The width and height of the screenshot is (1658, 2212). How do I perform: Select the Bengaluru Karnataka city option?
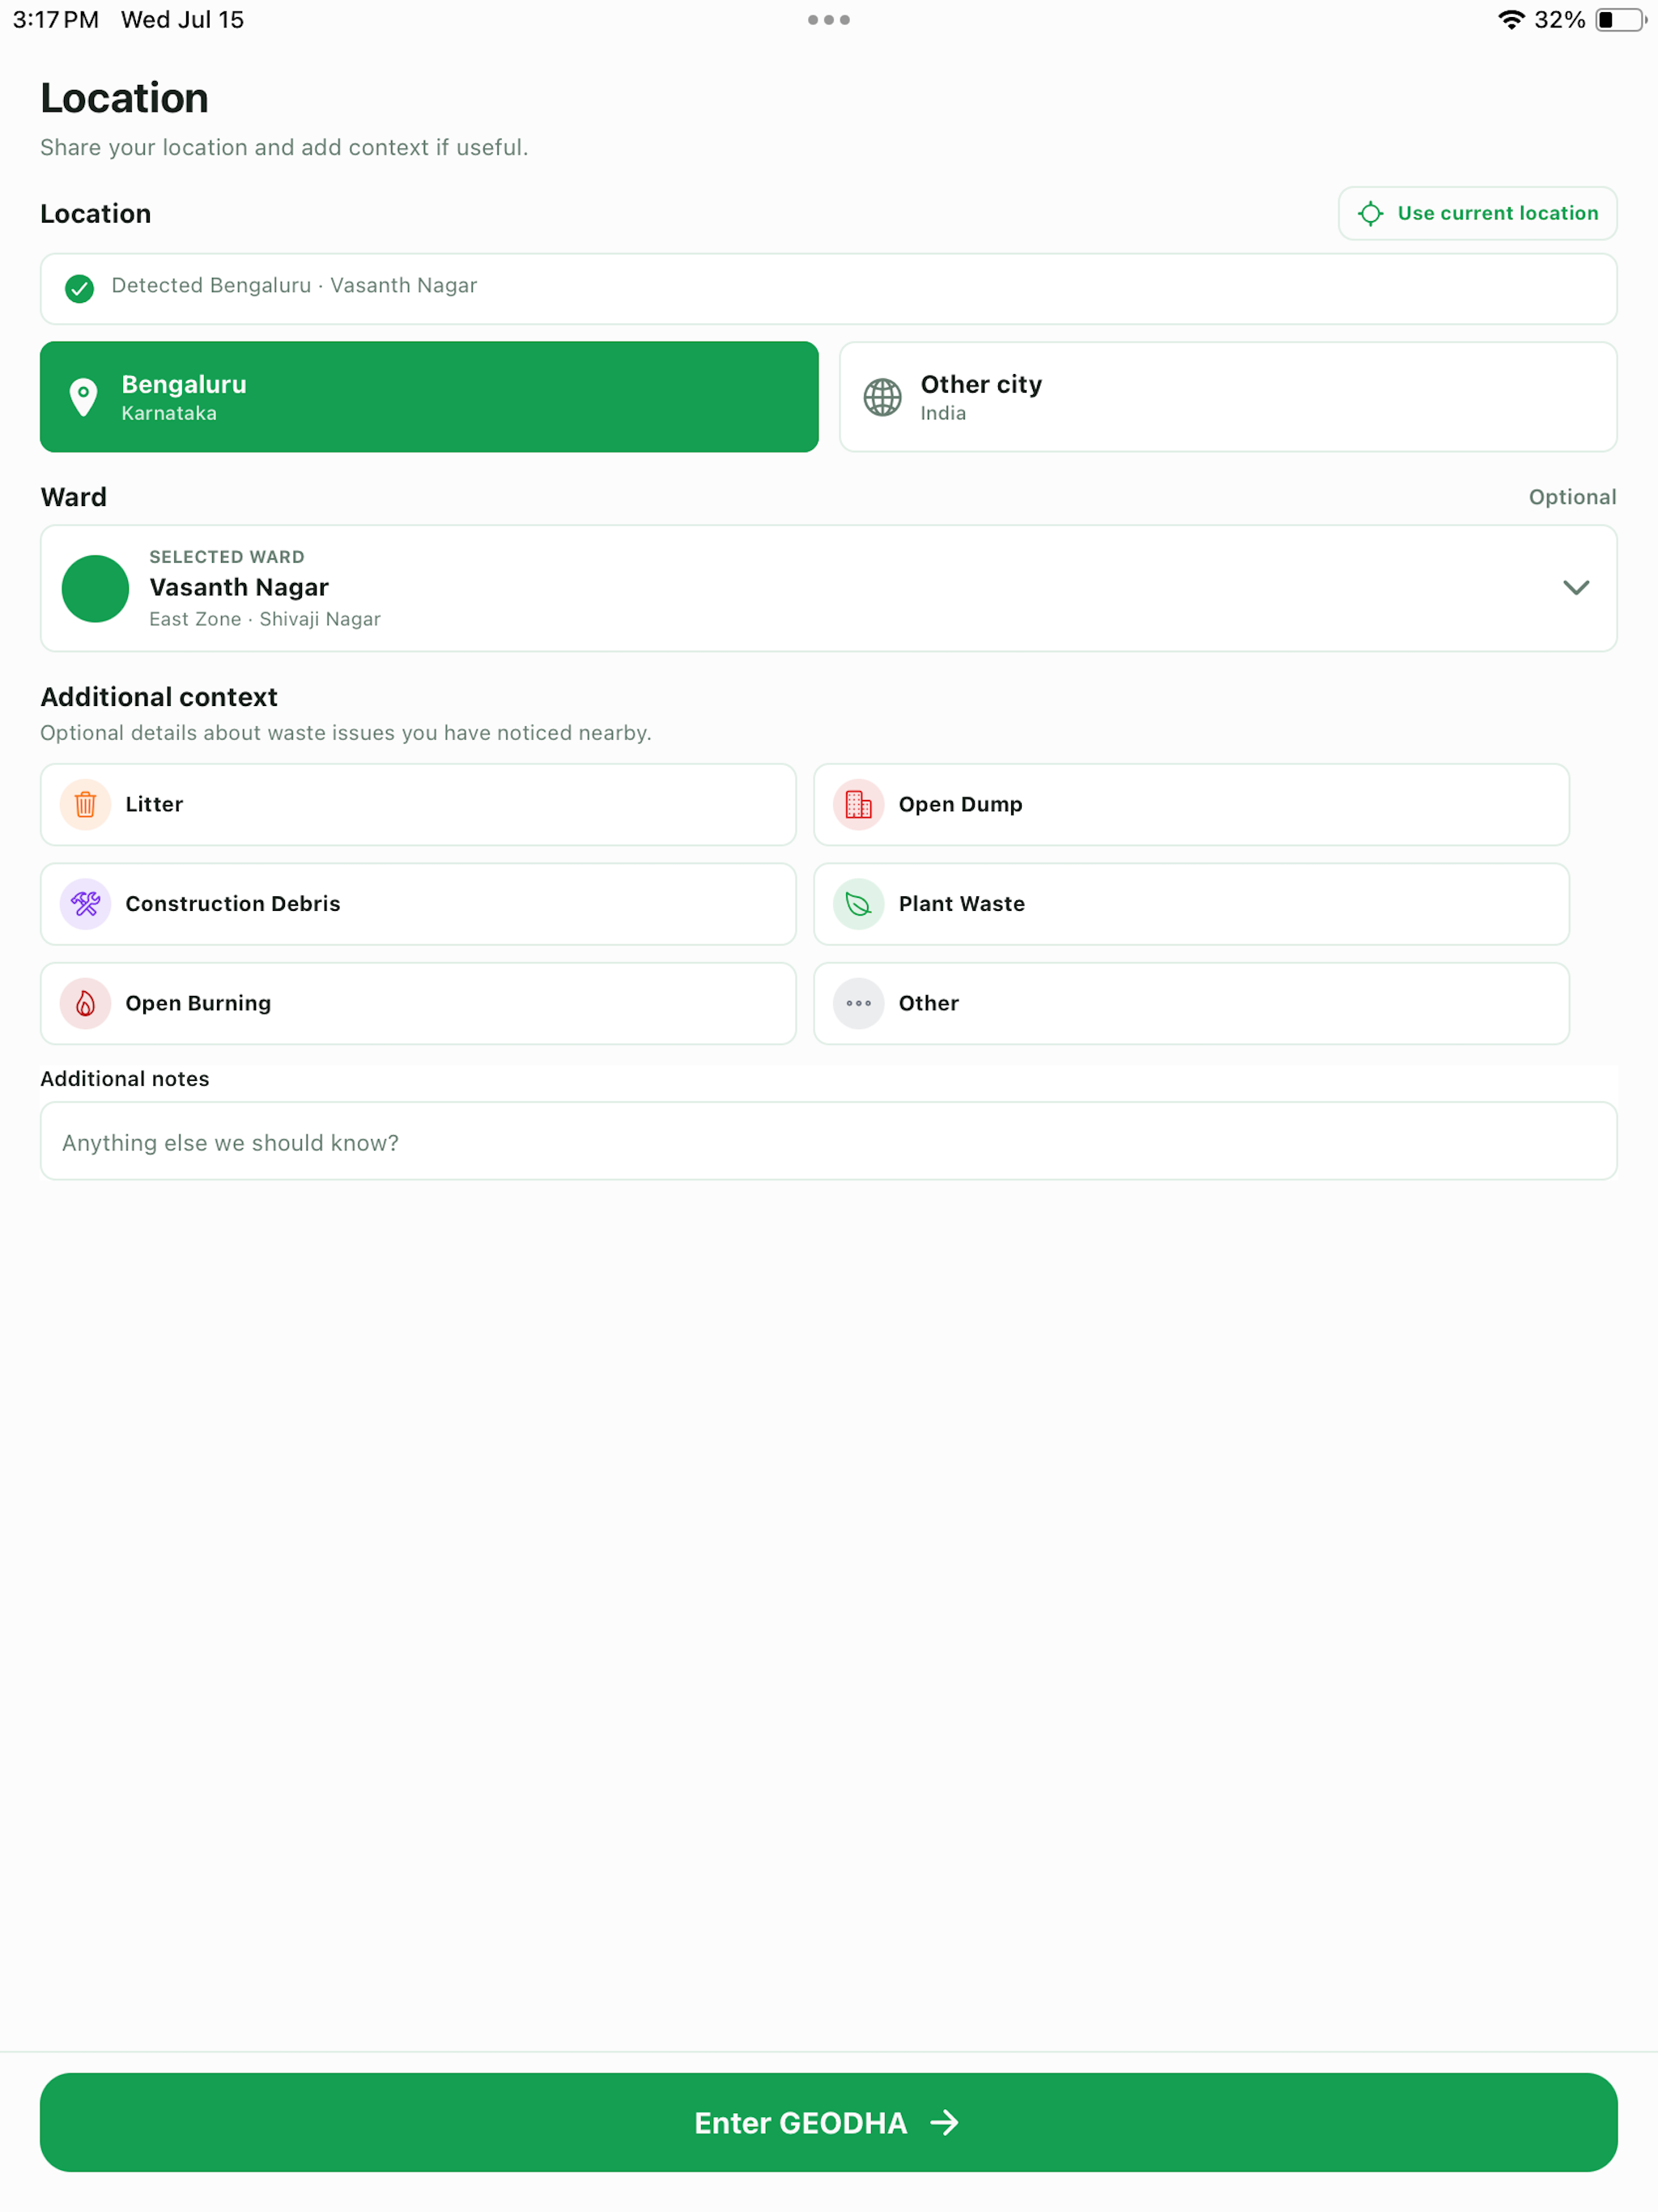pos(429,397)
